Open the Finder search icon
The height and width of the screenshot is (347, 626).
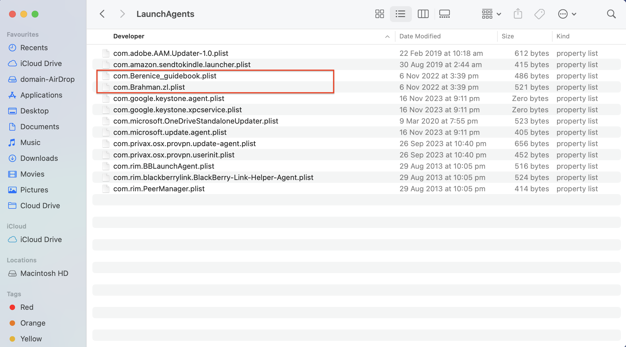611,14
